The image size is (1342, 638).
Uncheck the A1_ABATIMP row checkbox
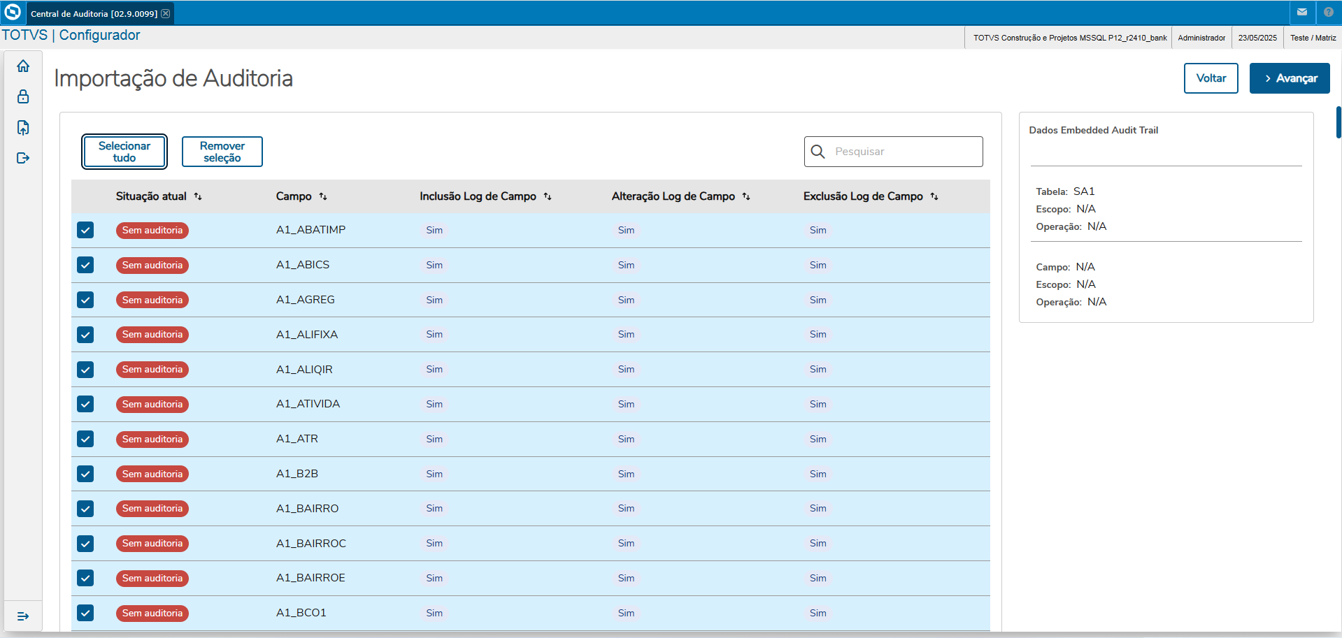click(x=85, y=230)
